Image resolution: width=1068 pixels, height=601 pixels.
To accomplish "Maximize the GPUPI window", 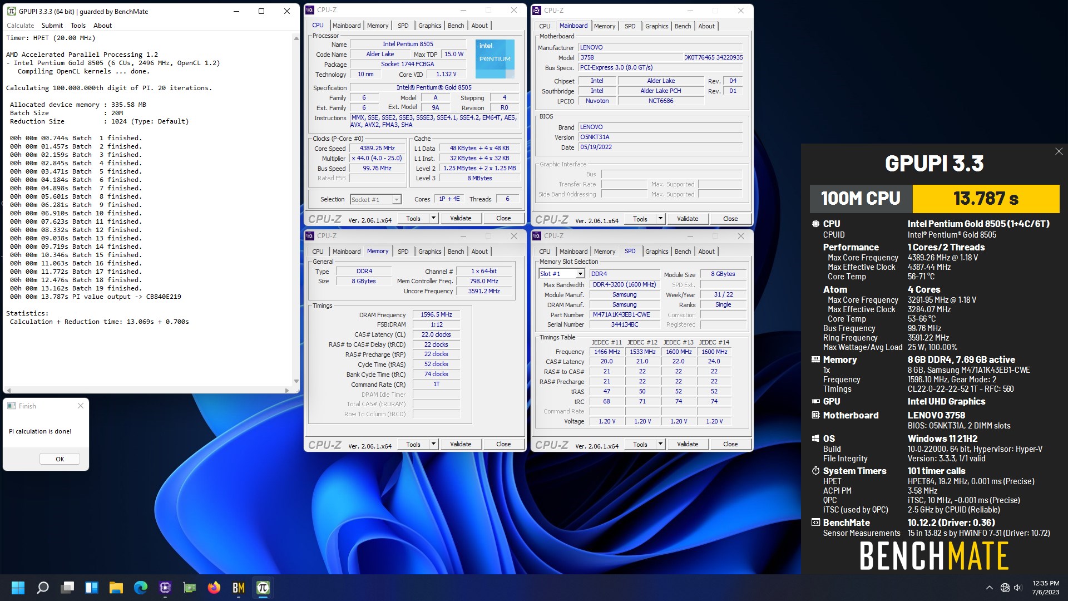I will coord(261,11).
